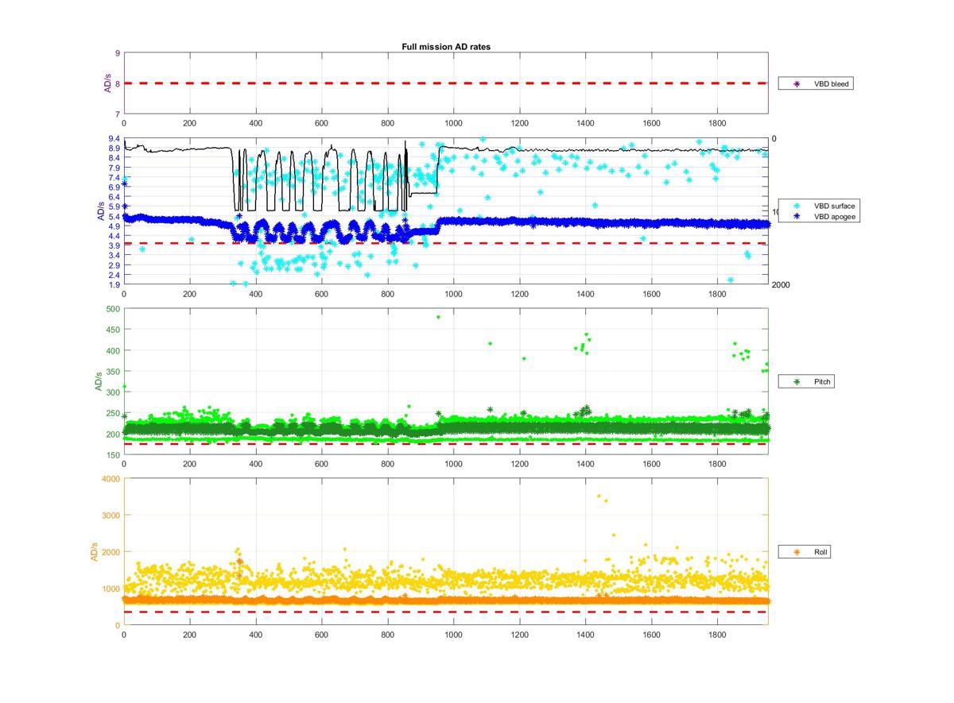Viewport: 954px width, 703px height.
Task: Select the "VBD bleed" legend text
Action: (831, 83)
